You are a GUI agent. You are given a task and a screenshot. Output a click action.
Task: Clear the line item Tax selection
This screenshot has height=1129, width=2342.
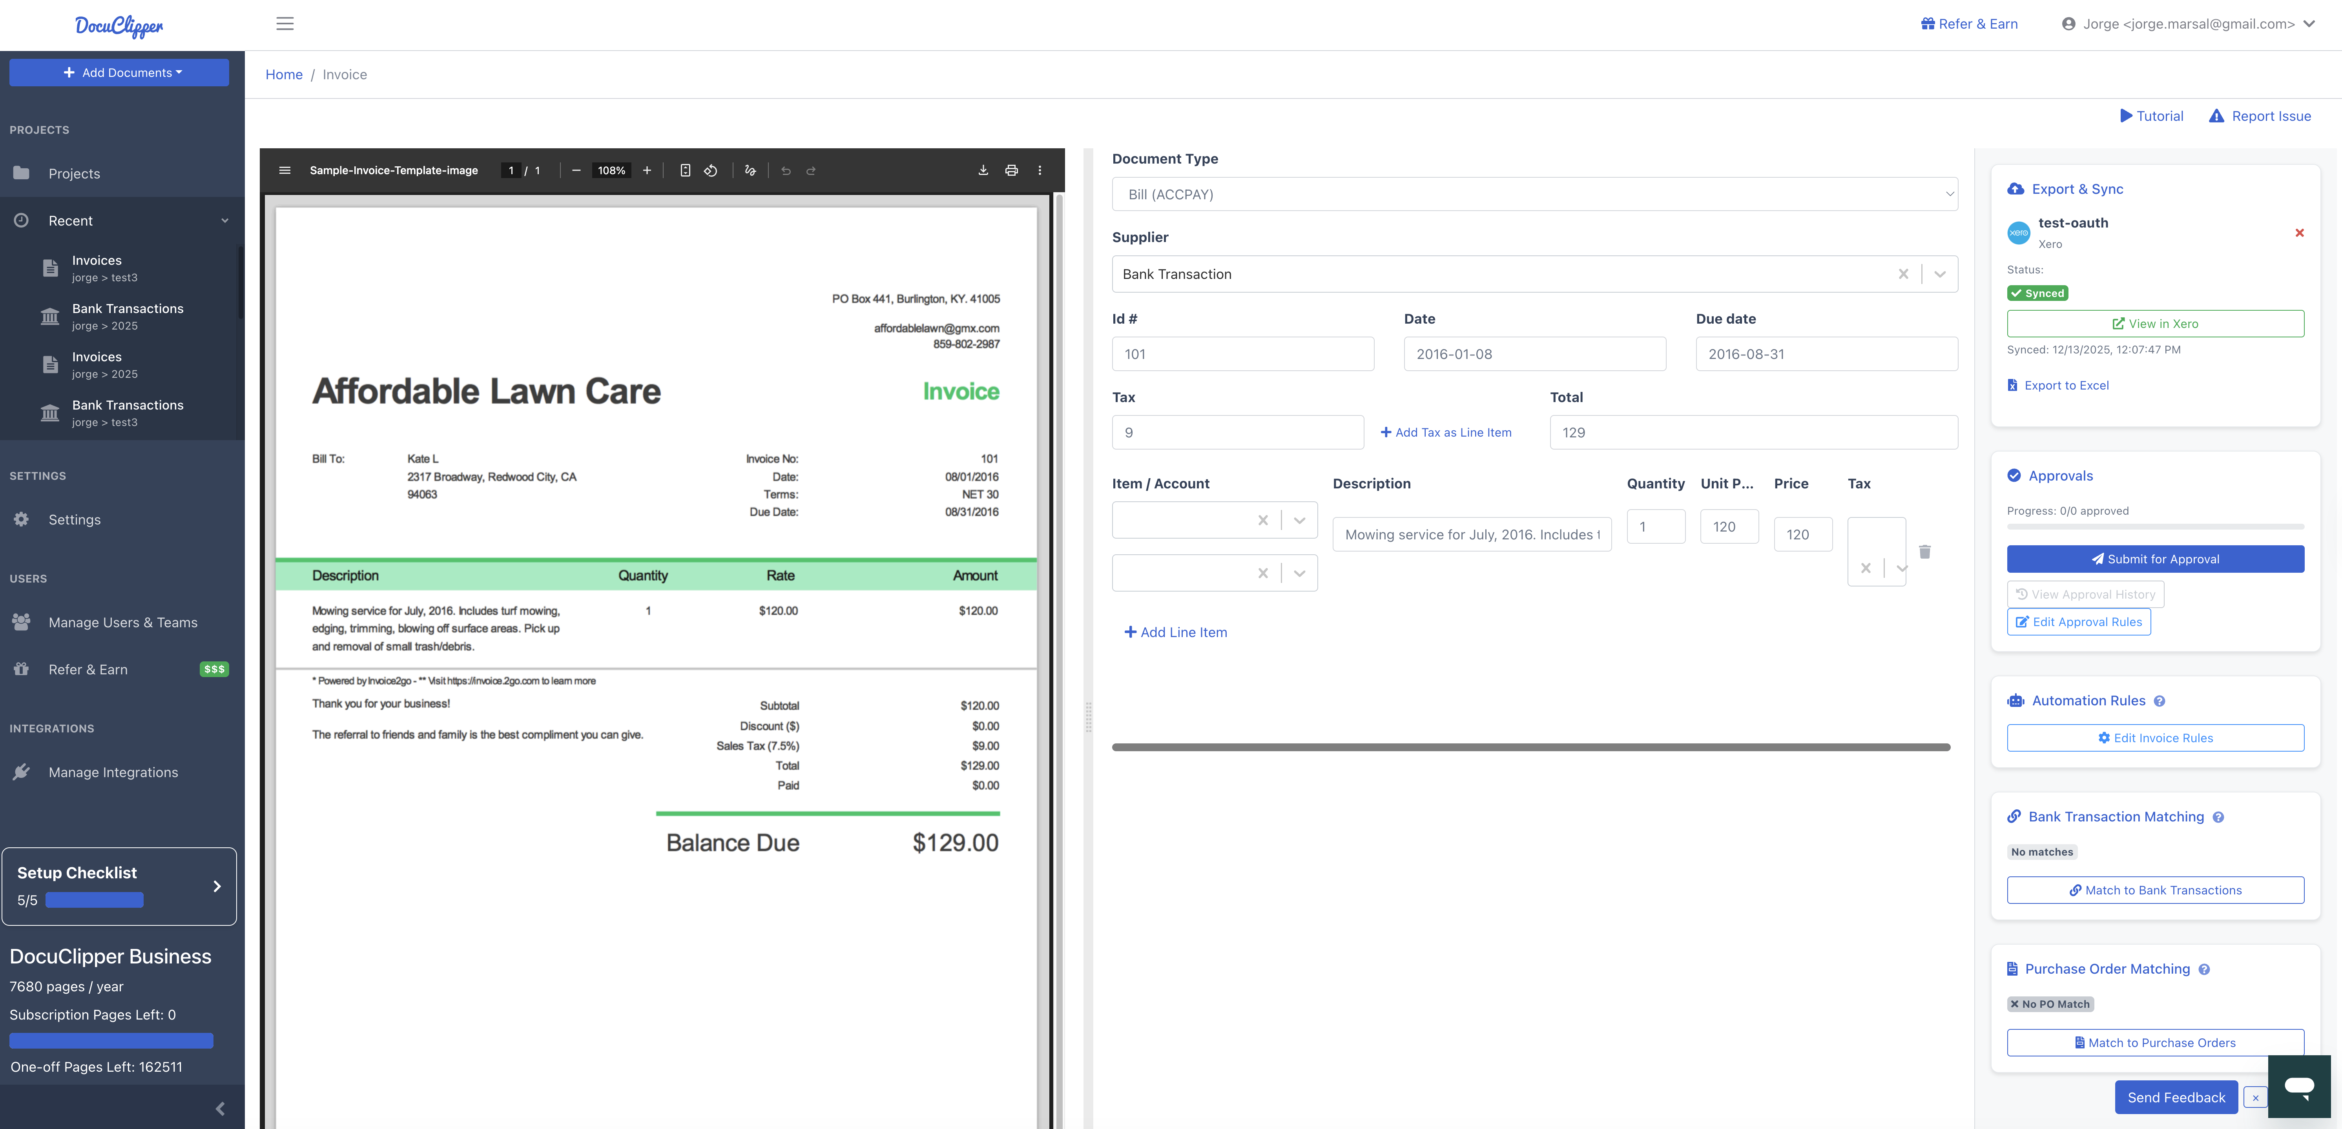click(1866, 568)
